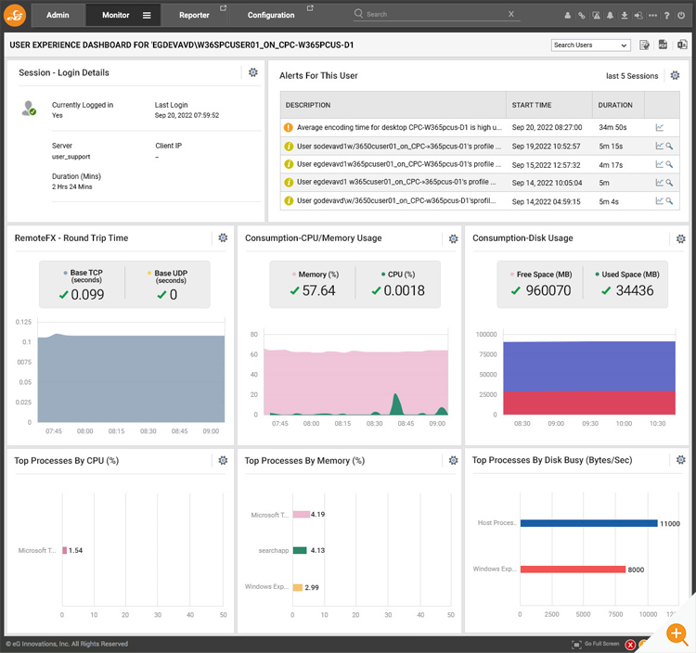Open the notifications bell icon

(x=611, y=16)
